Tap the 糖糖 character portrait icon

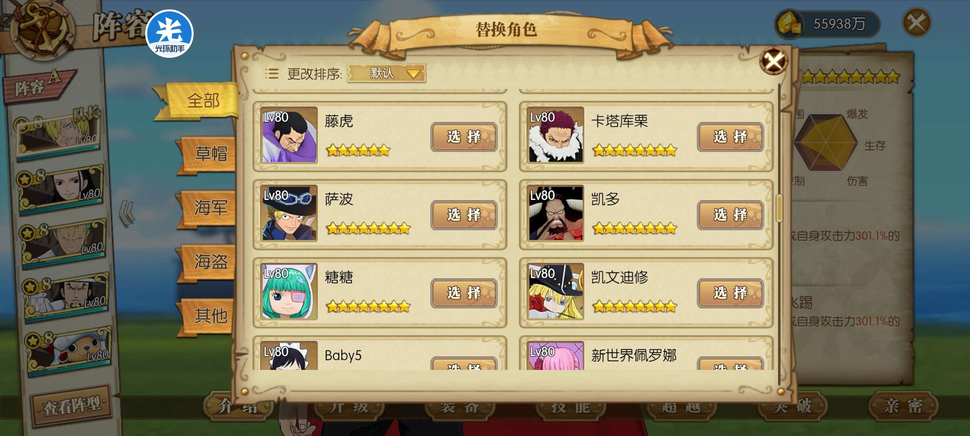(289, 291)
